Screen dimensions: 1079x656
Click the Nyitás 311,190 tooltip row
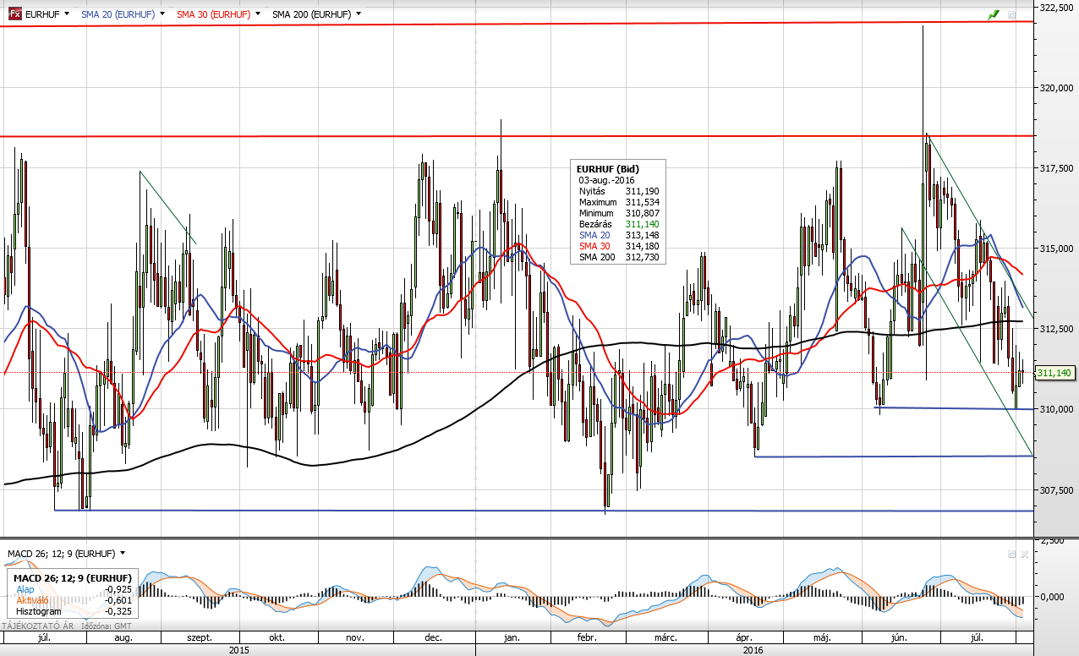pyautogui.click(x=619, y=191)
